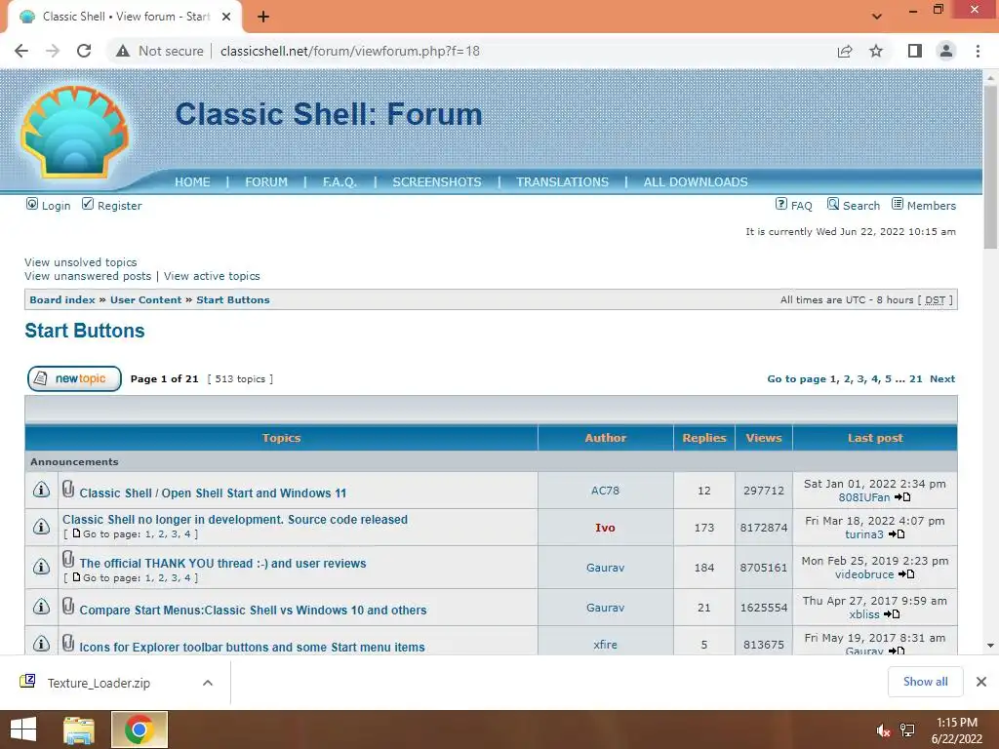Open the TRANSLATIONS navigation item

pos(563,182)
